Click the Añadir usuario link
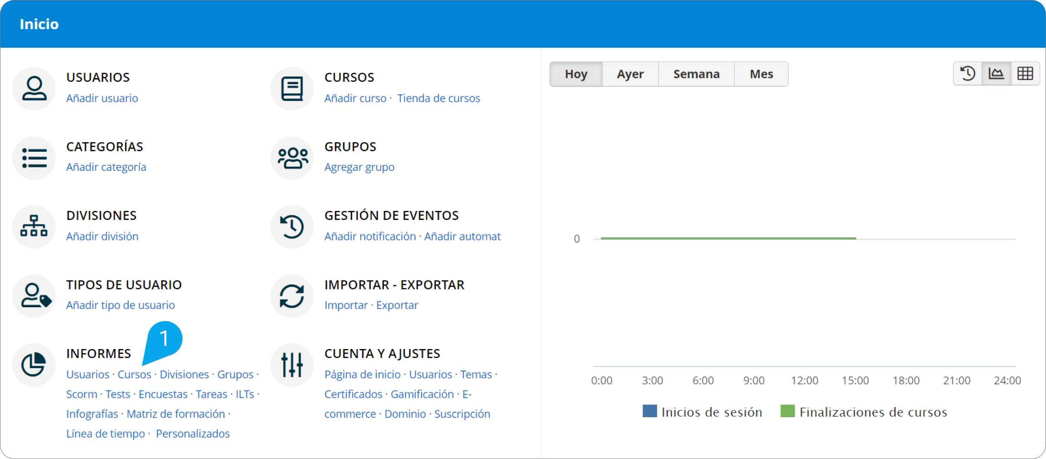Screen dimensions: 1046x459 (x=102, y=98)
